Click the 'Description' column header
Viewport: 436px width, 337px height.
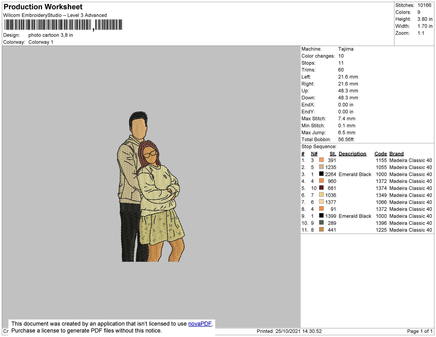352,154
